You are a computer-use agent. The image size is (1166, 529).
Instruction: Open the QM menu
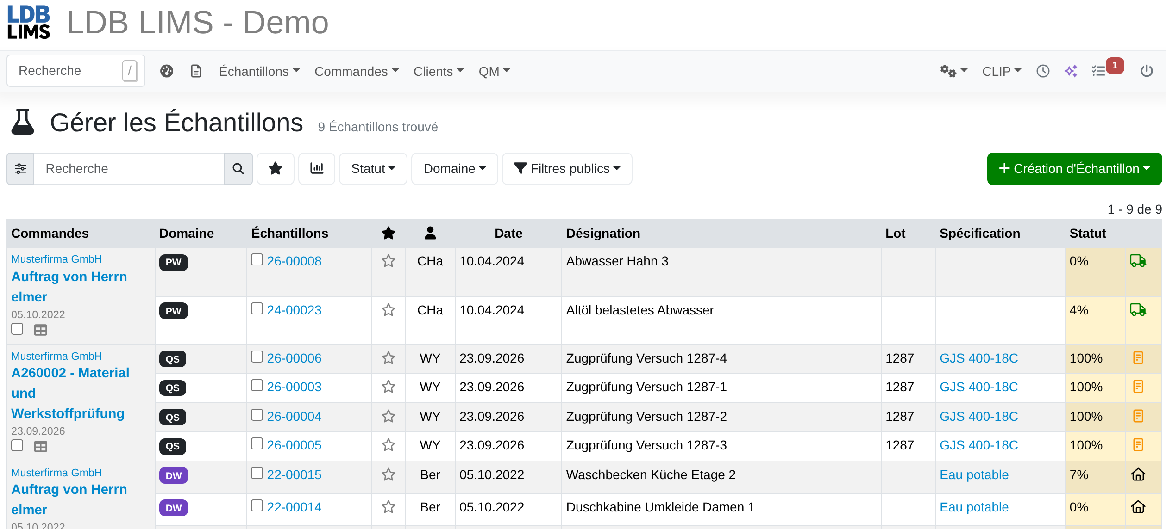pyautogui.click(x=494, y=71)
